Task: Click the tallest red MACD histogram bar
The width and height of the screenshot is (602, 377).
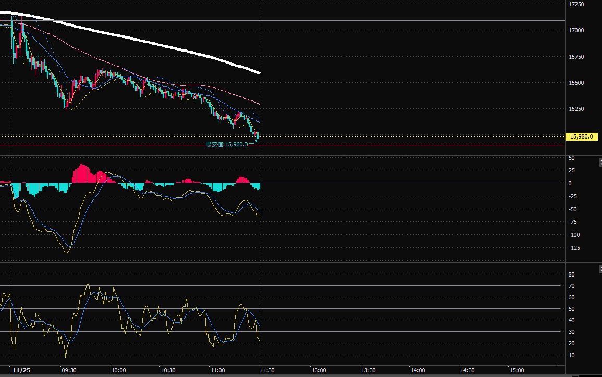Action: [x=81, y=174]
